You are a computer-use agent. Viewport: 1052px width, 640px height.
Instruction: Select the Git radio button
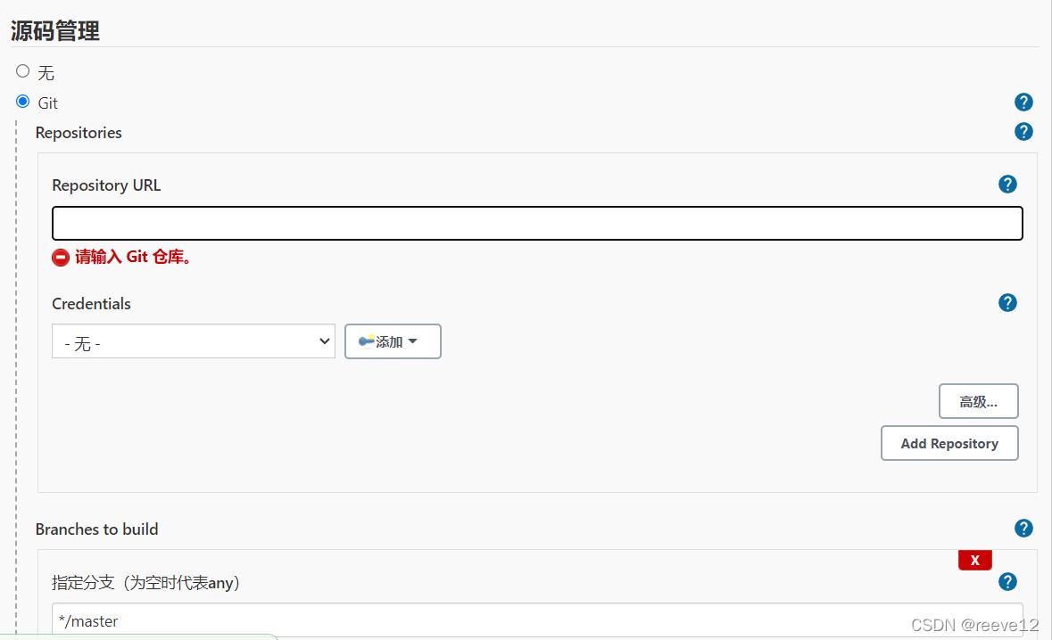(23, 102)
